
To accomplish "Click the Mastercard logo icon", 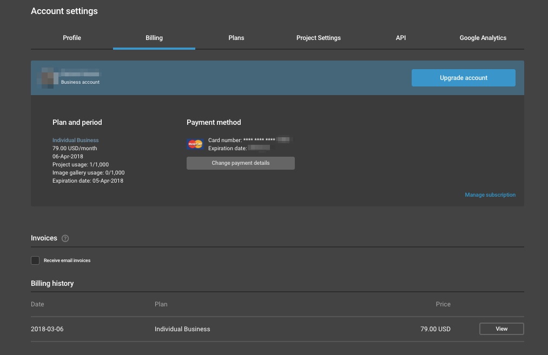I will (x=195, y=144).
